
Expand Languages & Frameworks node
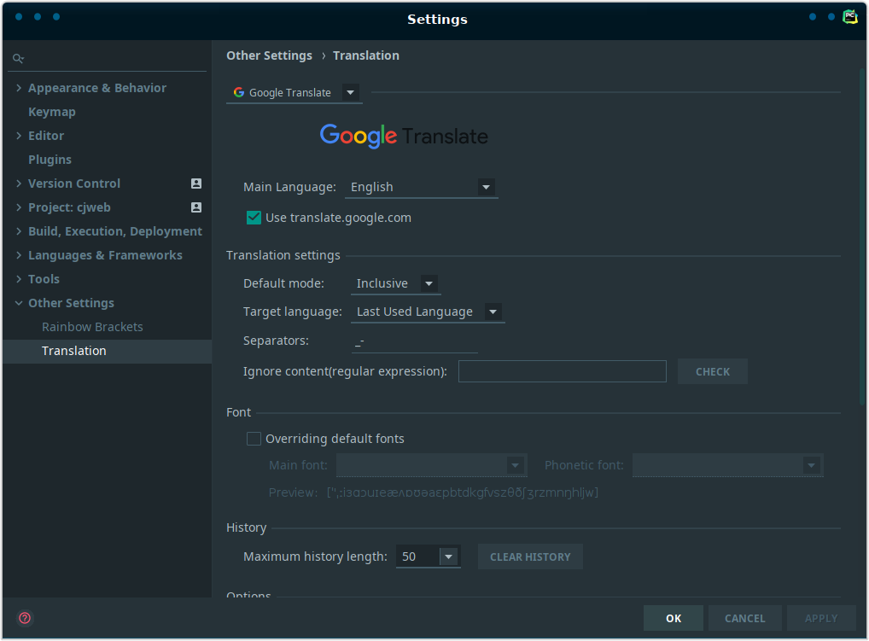[x=19, y=255]
